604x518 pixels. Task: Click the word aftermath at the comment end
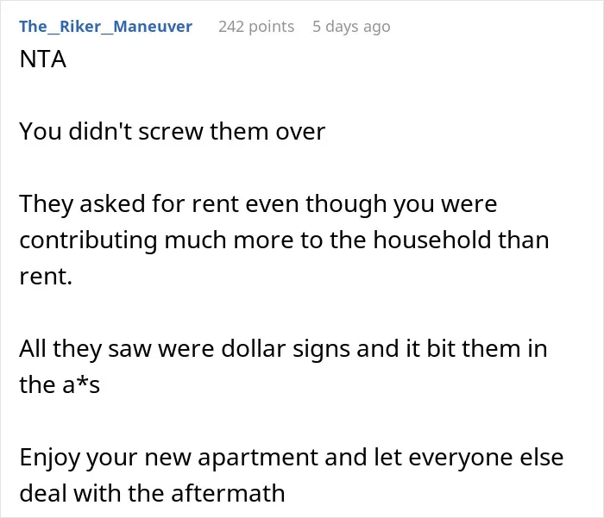228,493
